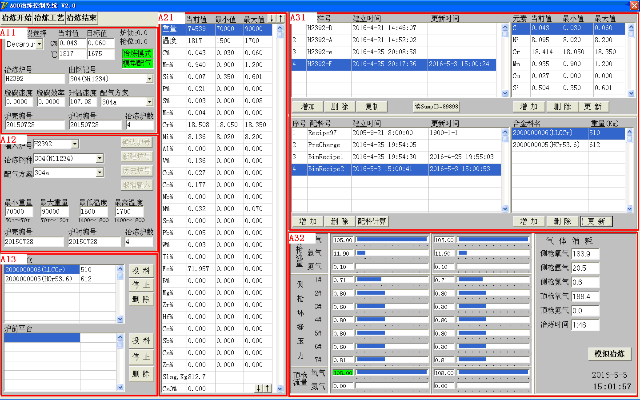Select the PreCharge recipe row
This screenshot has height=400, width=640.
pos(396,145)
